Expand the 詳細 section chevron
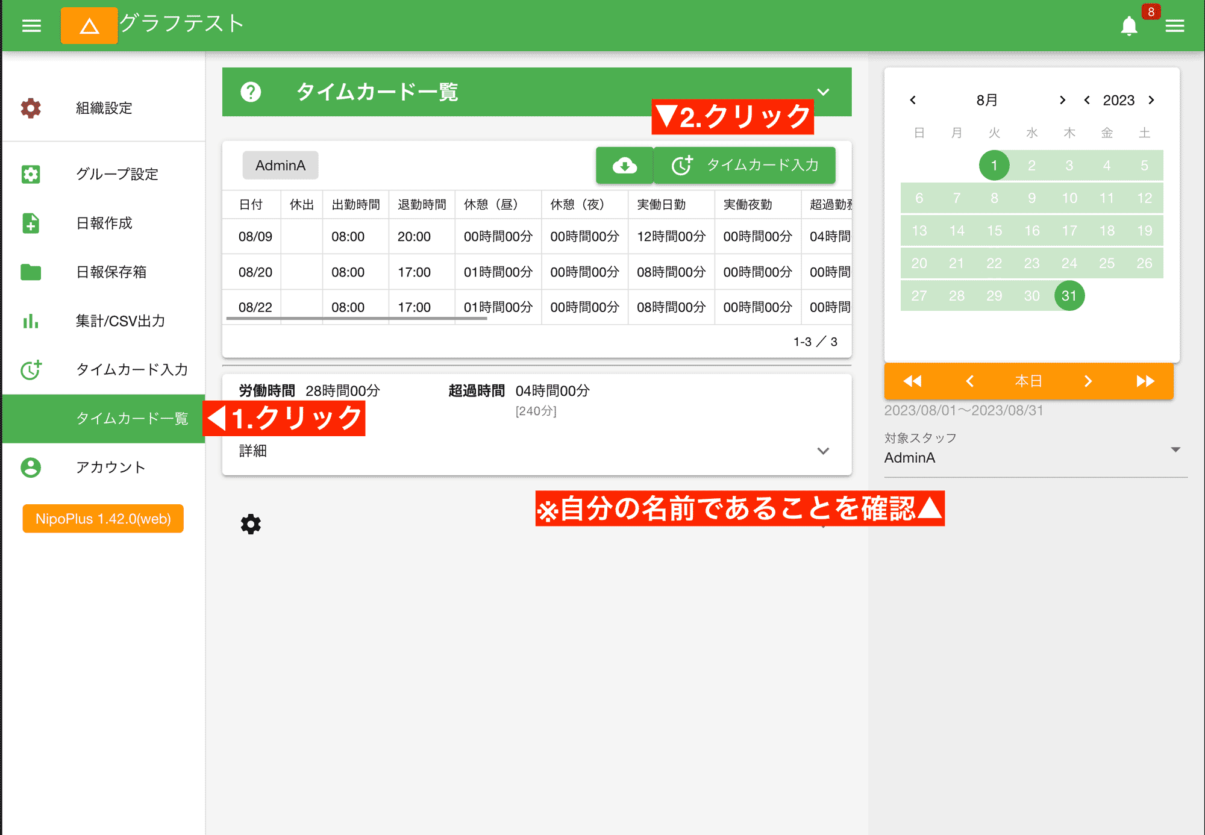Screen dimensions: 1205x835 point(823,451)
